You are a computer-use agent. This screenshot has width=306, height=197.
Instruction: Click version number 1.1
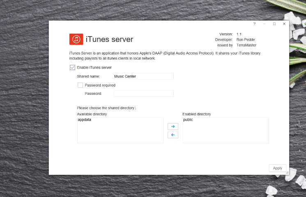pyautogui.click(x=239, y=34)
